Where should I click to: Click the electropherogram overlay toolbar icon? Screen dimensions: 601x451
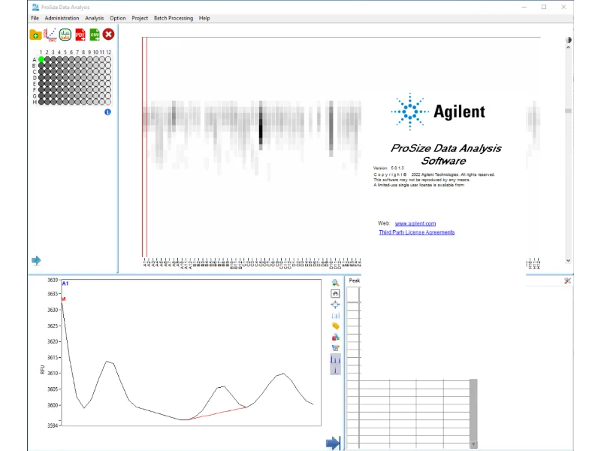(65, 35)
